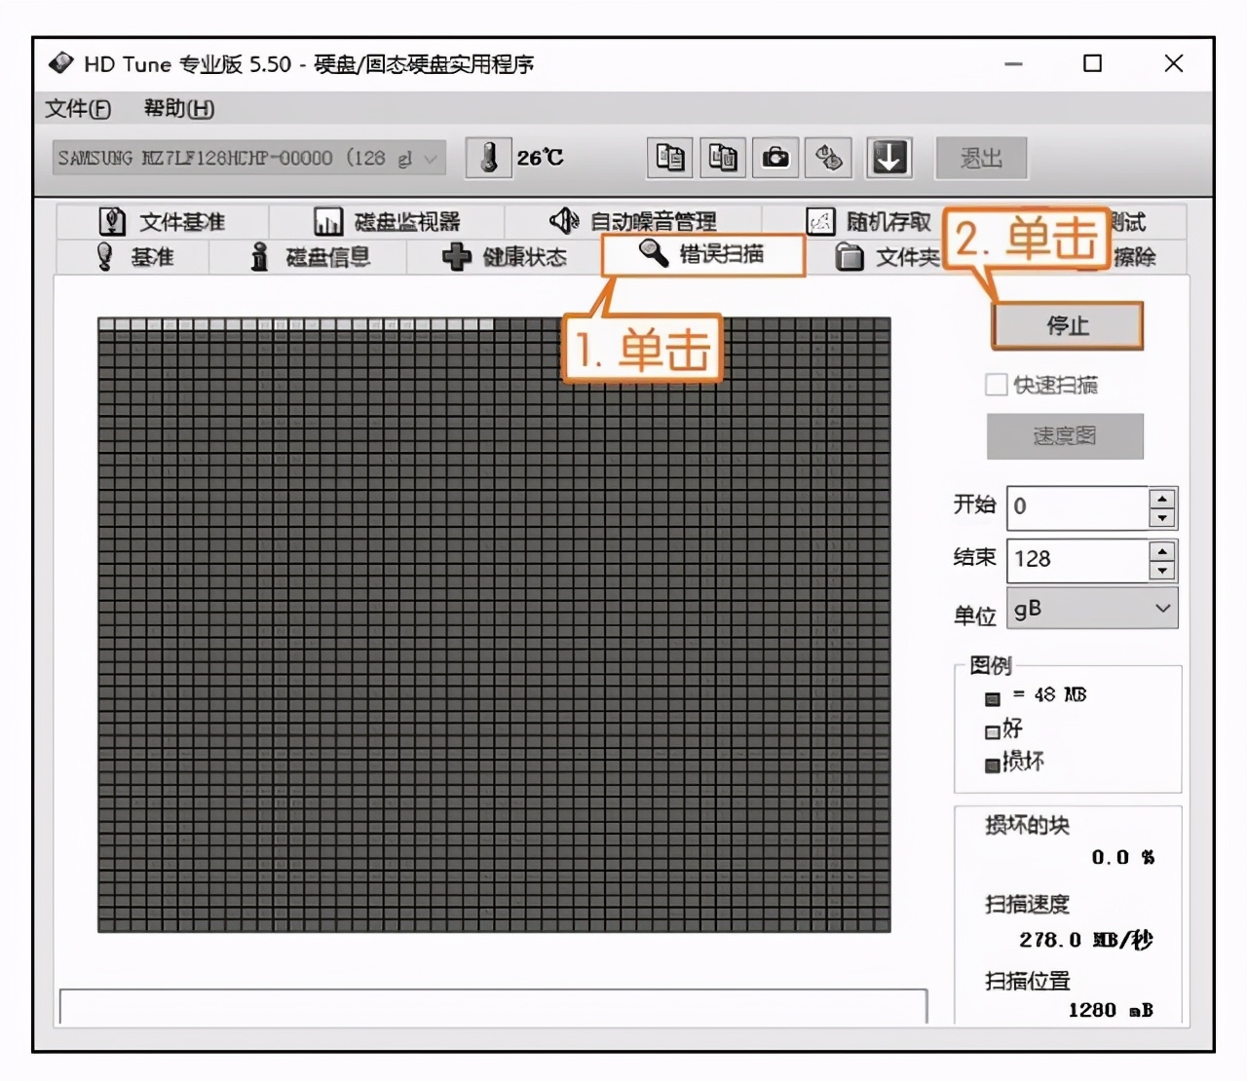Click the 48 MB legend block
Screen dimensions: 1247x1081
[x=992, y=699]
